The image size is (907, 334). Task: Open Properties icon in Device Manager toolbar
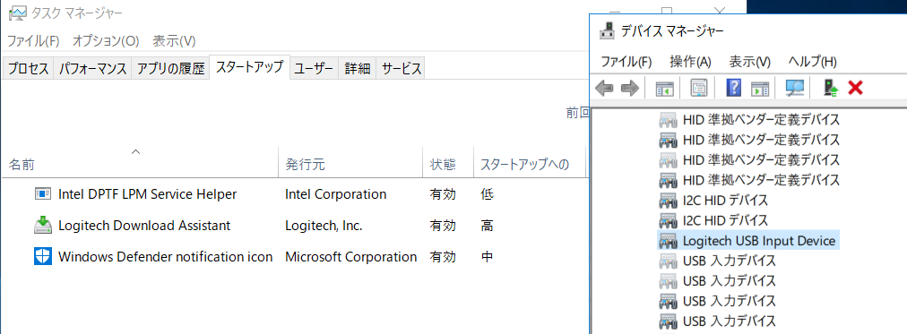click(x=699, y=88)
